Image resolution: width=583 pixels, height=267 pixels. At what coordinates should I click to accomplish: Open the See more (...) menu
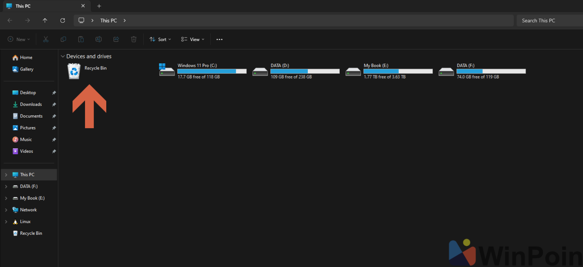[x=219, y=39]
